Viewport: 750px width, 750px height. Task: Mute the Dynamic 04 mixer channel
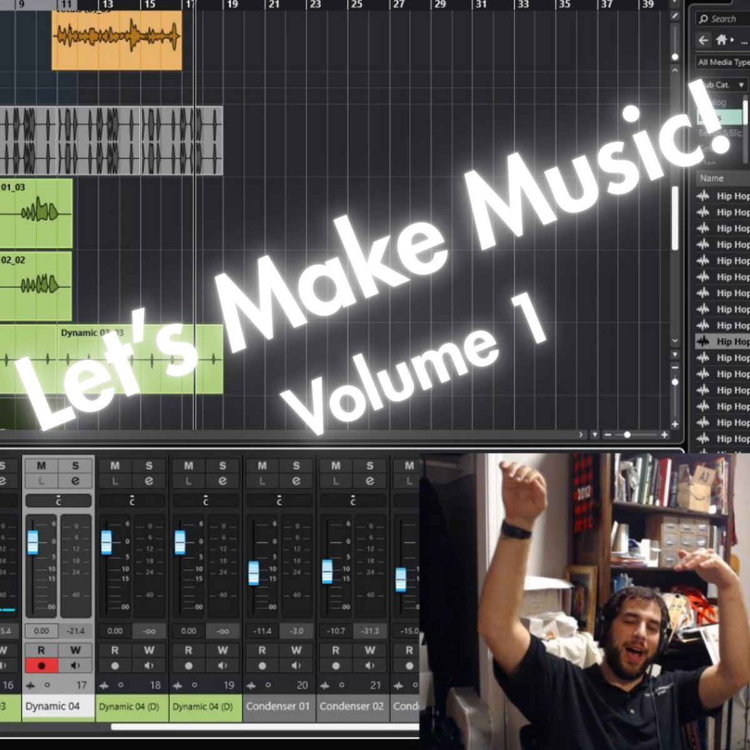pos(41,466)
